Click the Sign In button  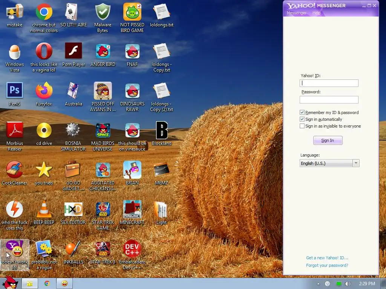click(x=328, y=140)
